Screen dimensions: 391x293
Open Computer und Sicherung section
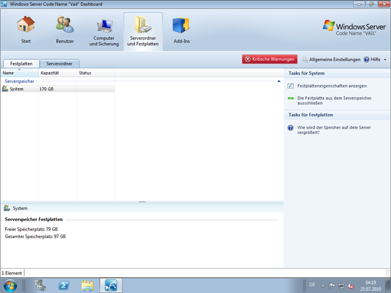tap(104, 32)
